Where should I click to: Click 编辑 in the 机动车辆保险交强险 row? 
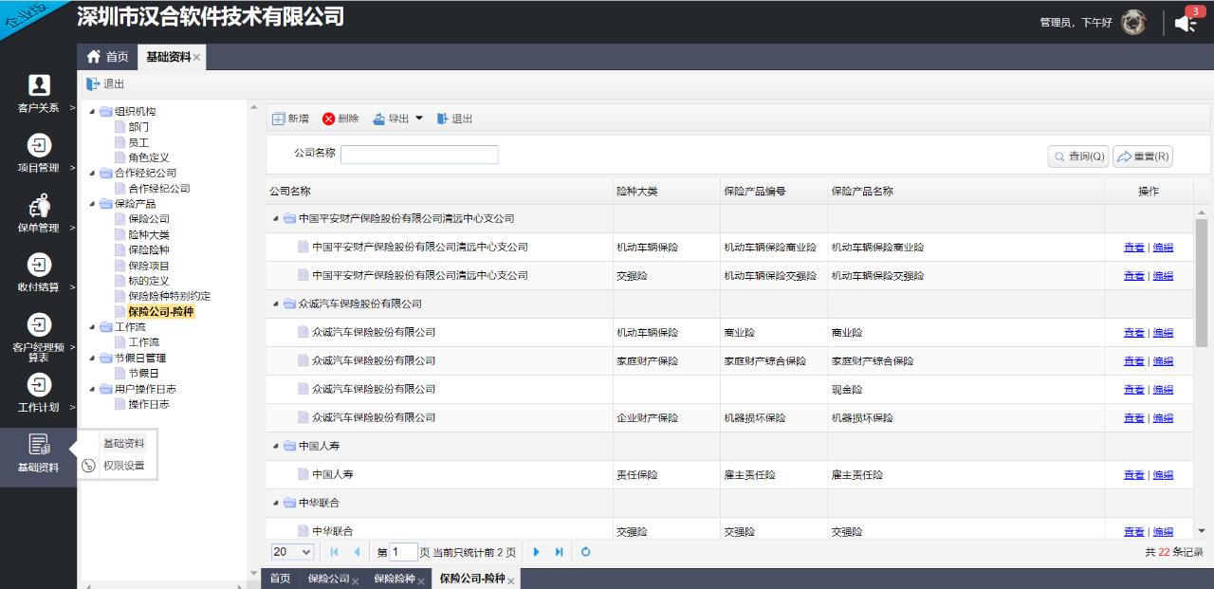coord(1163,276)
